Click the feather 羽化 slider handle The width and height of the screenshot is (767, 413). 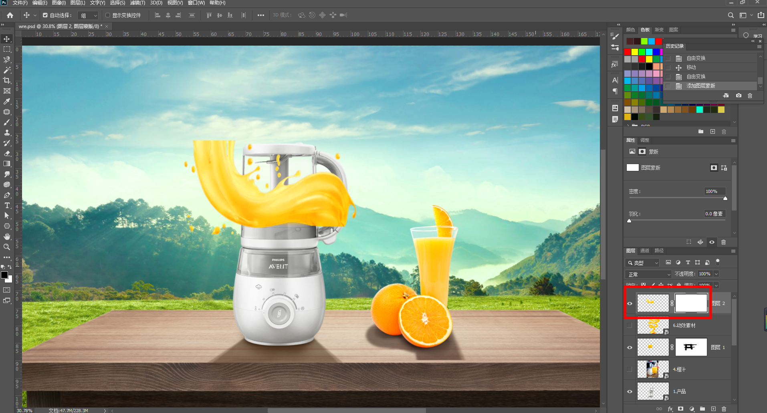point(629,221)
